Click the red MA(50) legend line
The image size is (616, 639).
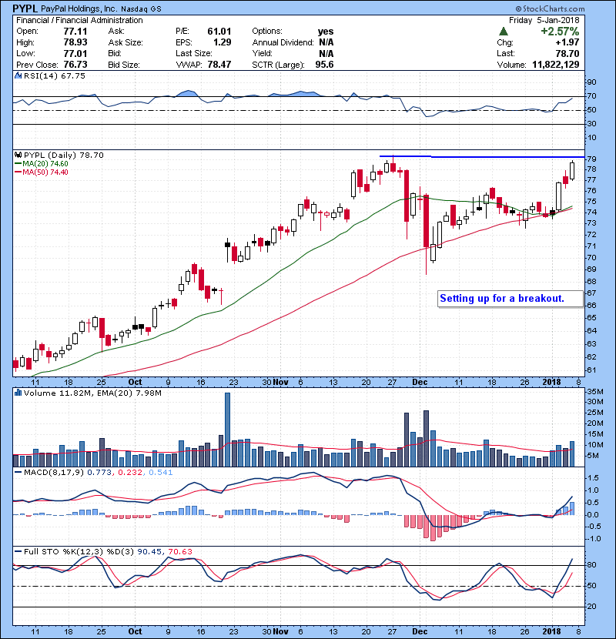[x=18, y=172]
